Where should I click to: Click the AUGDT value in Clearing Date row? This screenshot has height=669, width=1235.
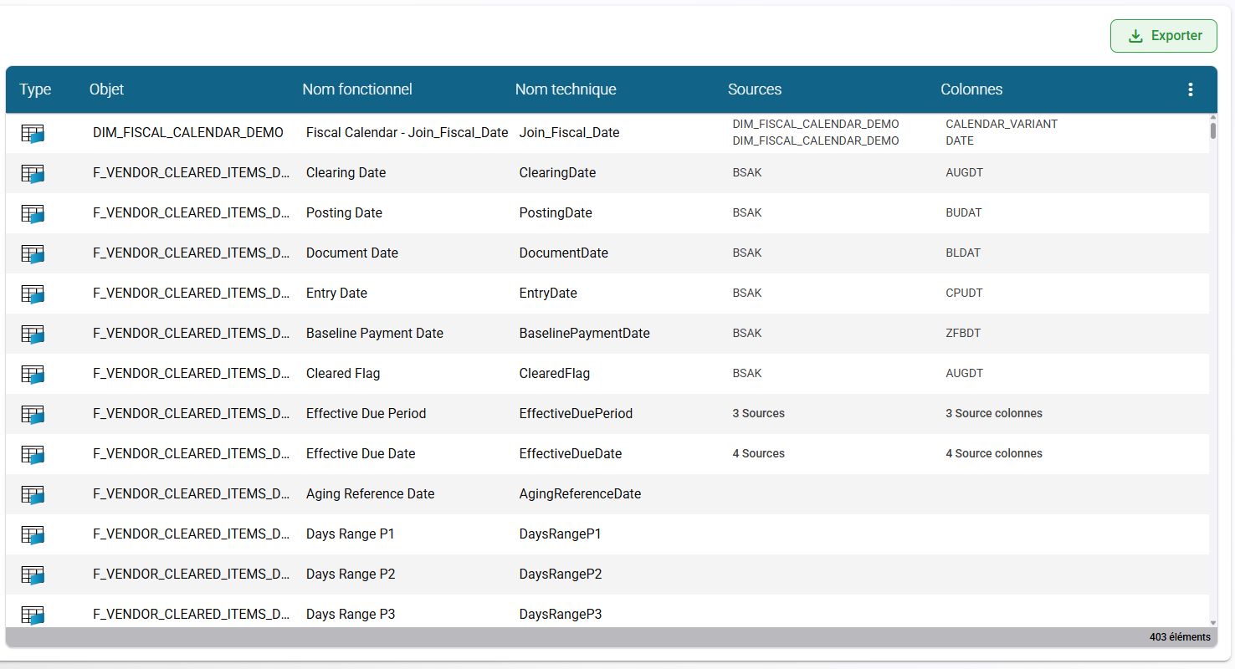(965, 172)
